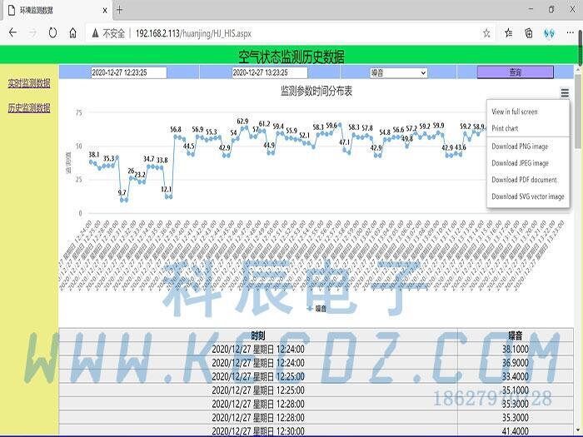583x437 pixels.
Task: Open the favorites list icon
Action: (508, 33)
